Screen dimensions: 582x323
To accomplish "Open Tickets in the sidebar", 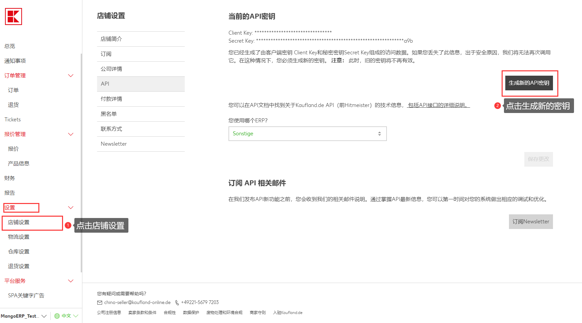I will (x=13, y=119).
